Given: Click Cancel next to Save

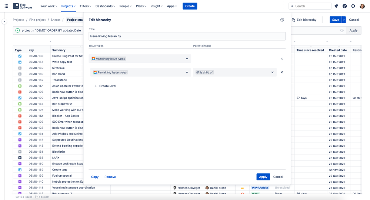Looking at the screenshot, I should 354,20.
